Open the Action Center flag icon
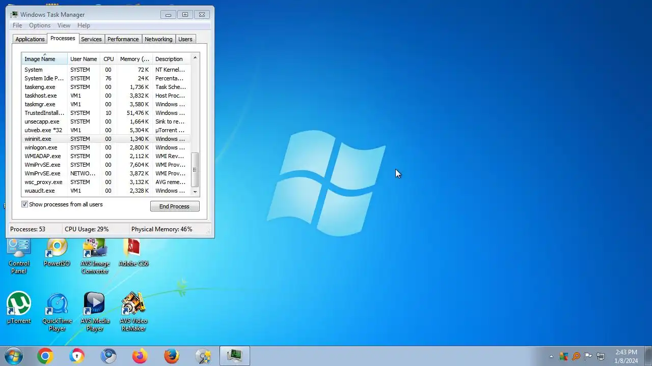The height and width of the screenshot is (366, 652). (x=588, y=356)
